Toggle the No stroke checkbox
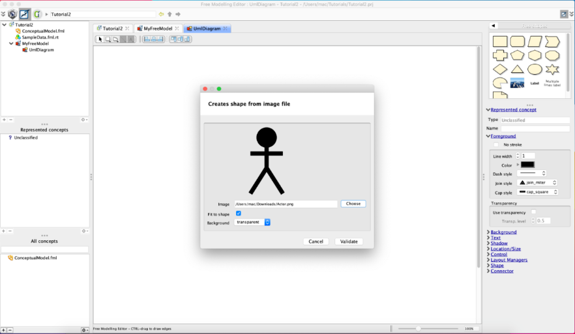Screen dimensions: 575x334 pos(496,145)
